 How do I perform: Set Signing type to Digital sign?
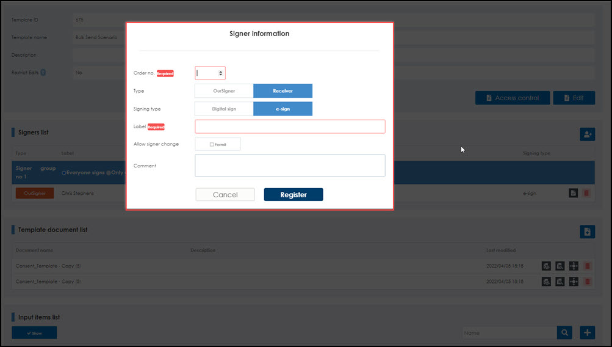click(x=224, y=109)
